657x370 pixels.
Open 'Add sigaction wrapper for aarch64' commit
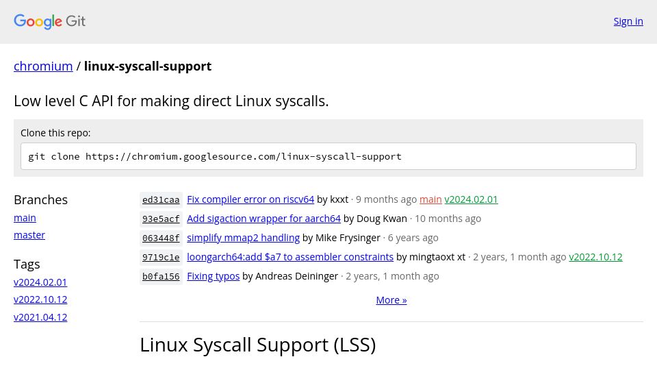pyautogui.click(x=263, y=219)
